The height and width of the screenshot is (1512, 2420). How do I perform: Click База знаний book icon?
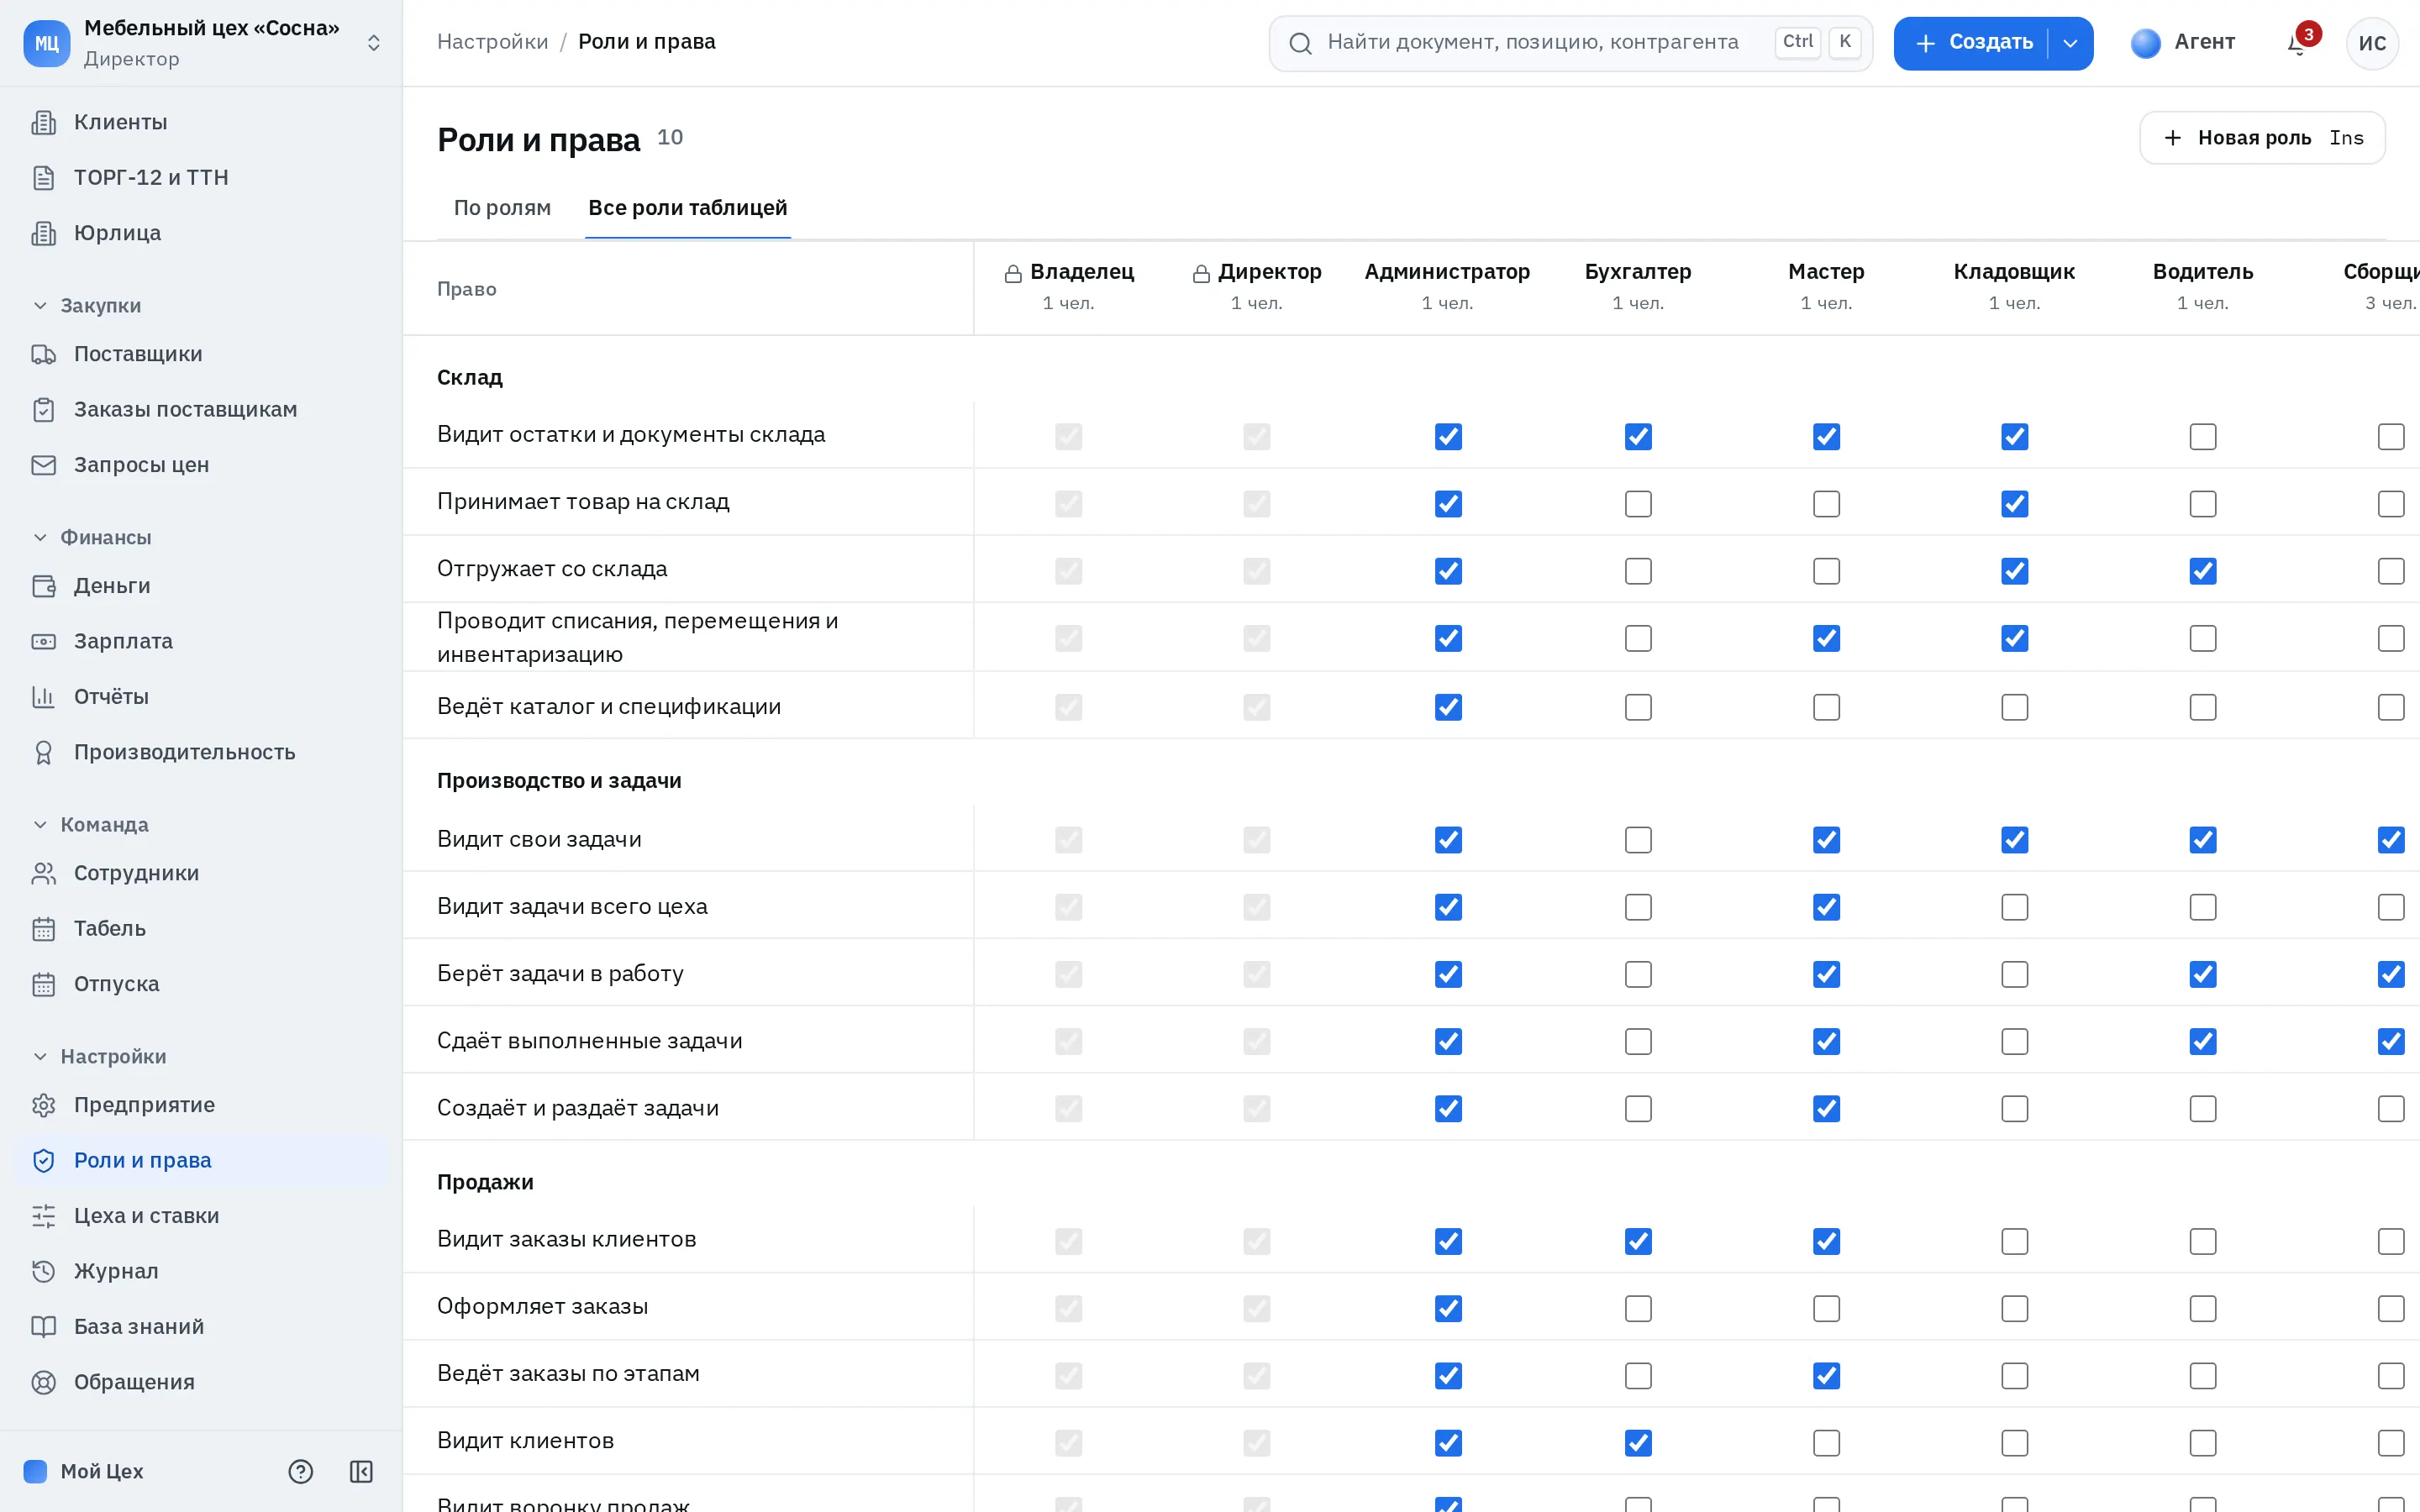[x=43, y=1327]
